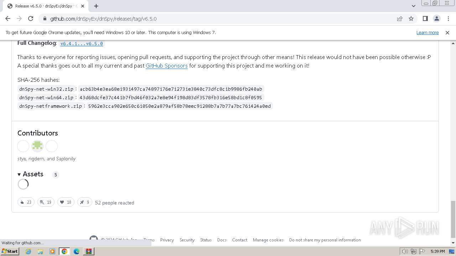
Task: Open the Security footer link
Action: pyautogui.click(x=187, y=240)
